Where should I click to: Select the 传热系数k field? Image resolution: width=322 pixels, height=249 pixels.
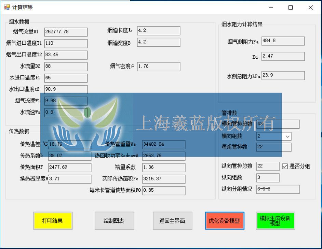pos(70,156)
